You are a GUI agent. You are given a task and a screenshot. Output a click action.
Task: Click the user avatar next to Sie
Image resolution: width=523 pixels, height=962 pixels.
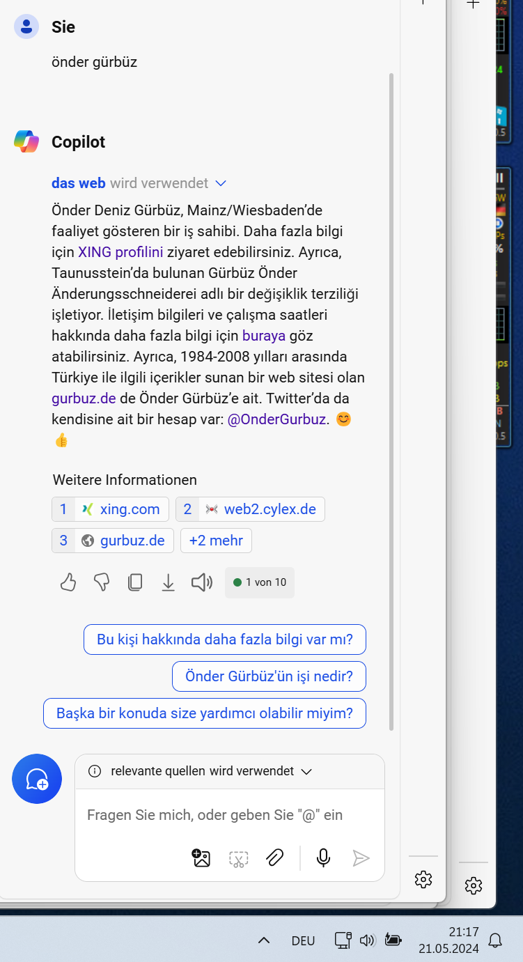click(26, 26)
